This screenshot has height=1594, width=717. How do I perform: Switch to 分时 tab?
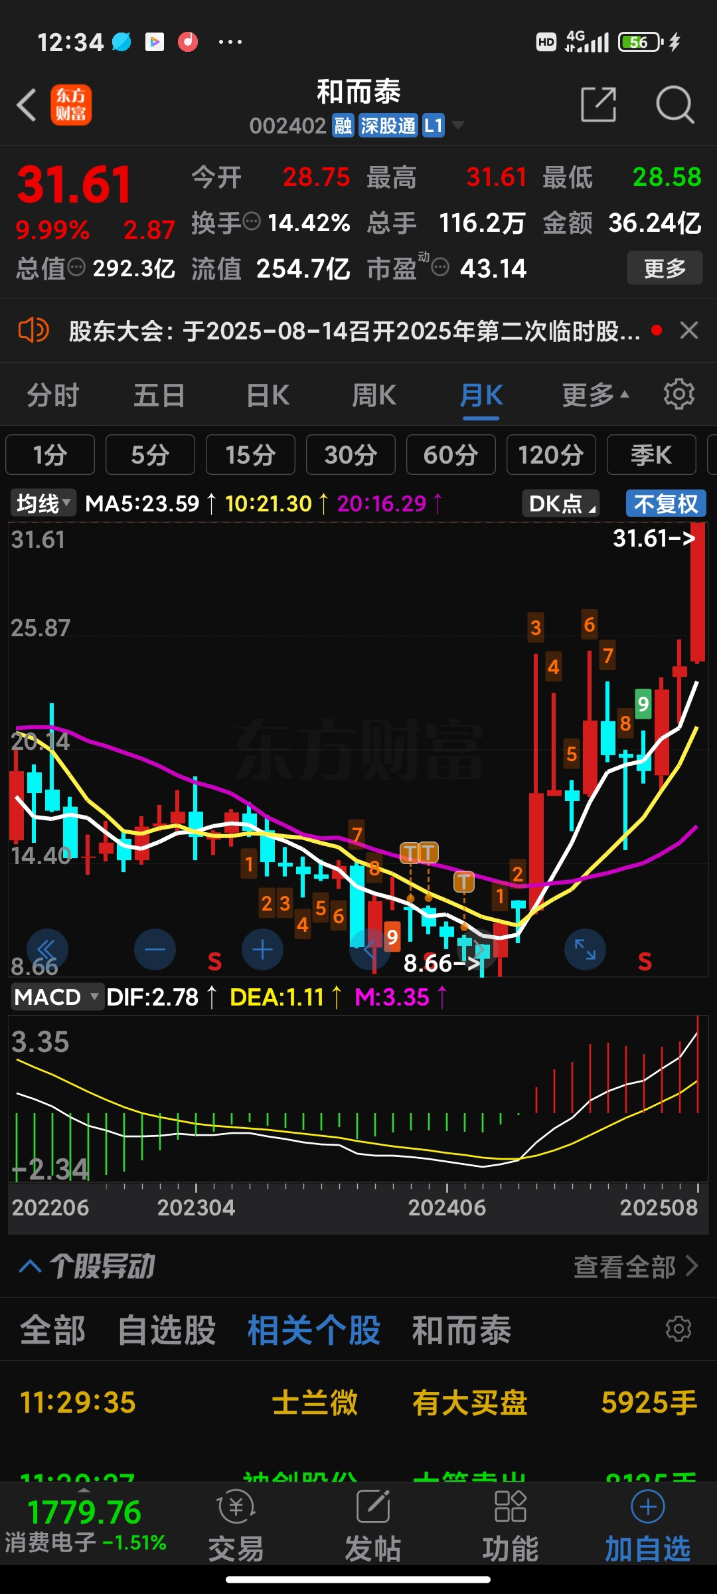click(x=53, y=395)
